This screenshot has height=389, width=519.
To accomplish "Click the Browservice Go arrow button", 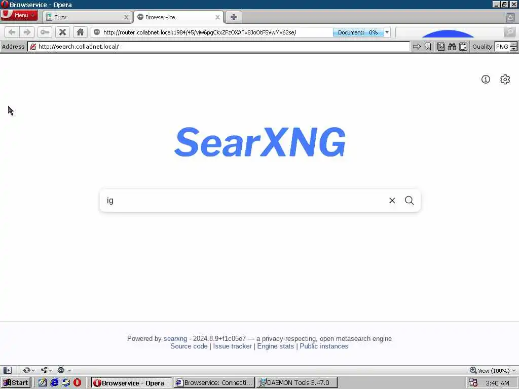I will click(x=417, y=47).
